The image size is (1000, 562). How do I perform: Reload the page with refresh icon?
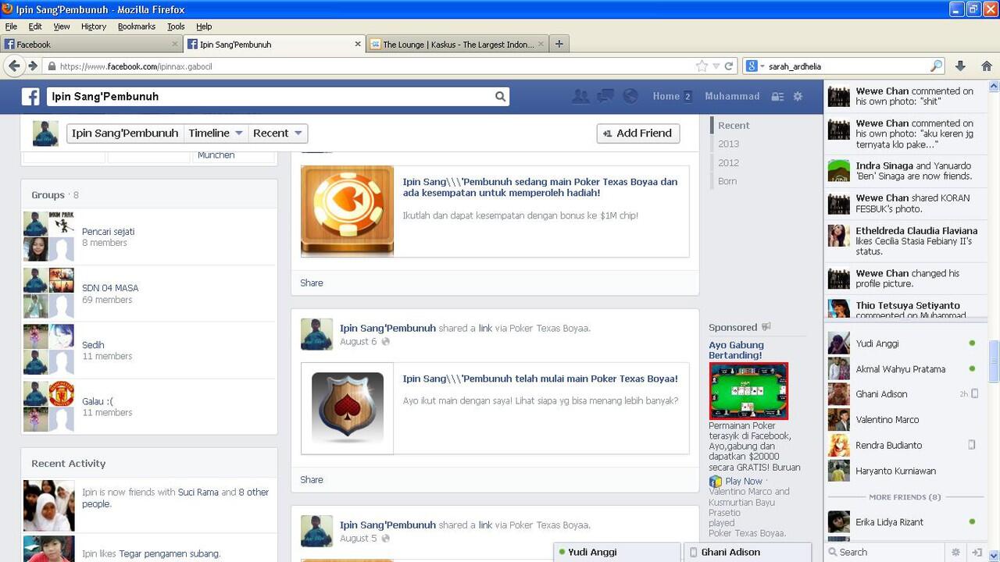729,66
